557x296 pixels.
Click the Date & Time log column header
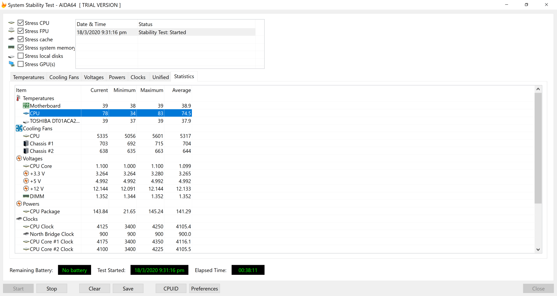coord(107,24)
